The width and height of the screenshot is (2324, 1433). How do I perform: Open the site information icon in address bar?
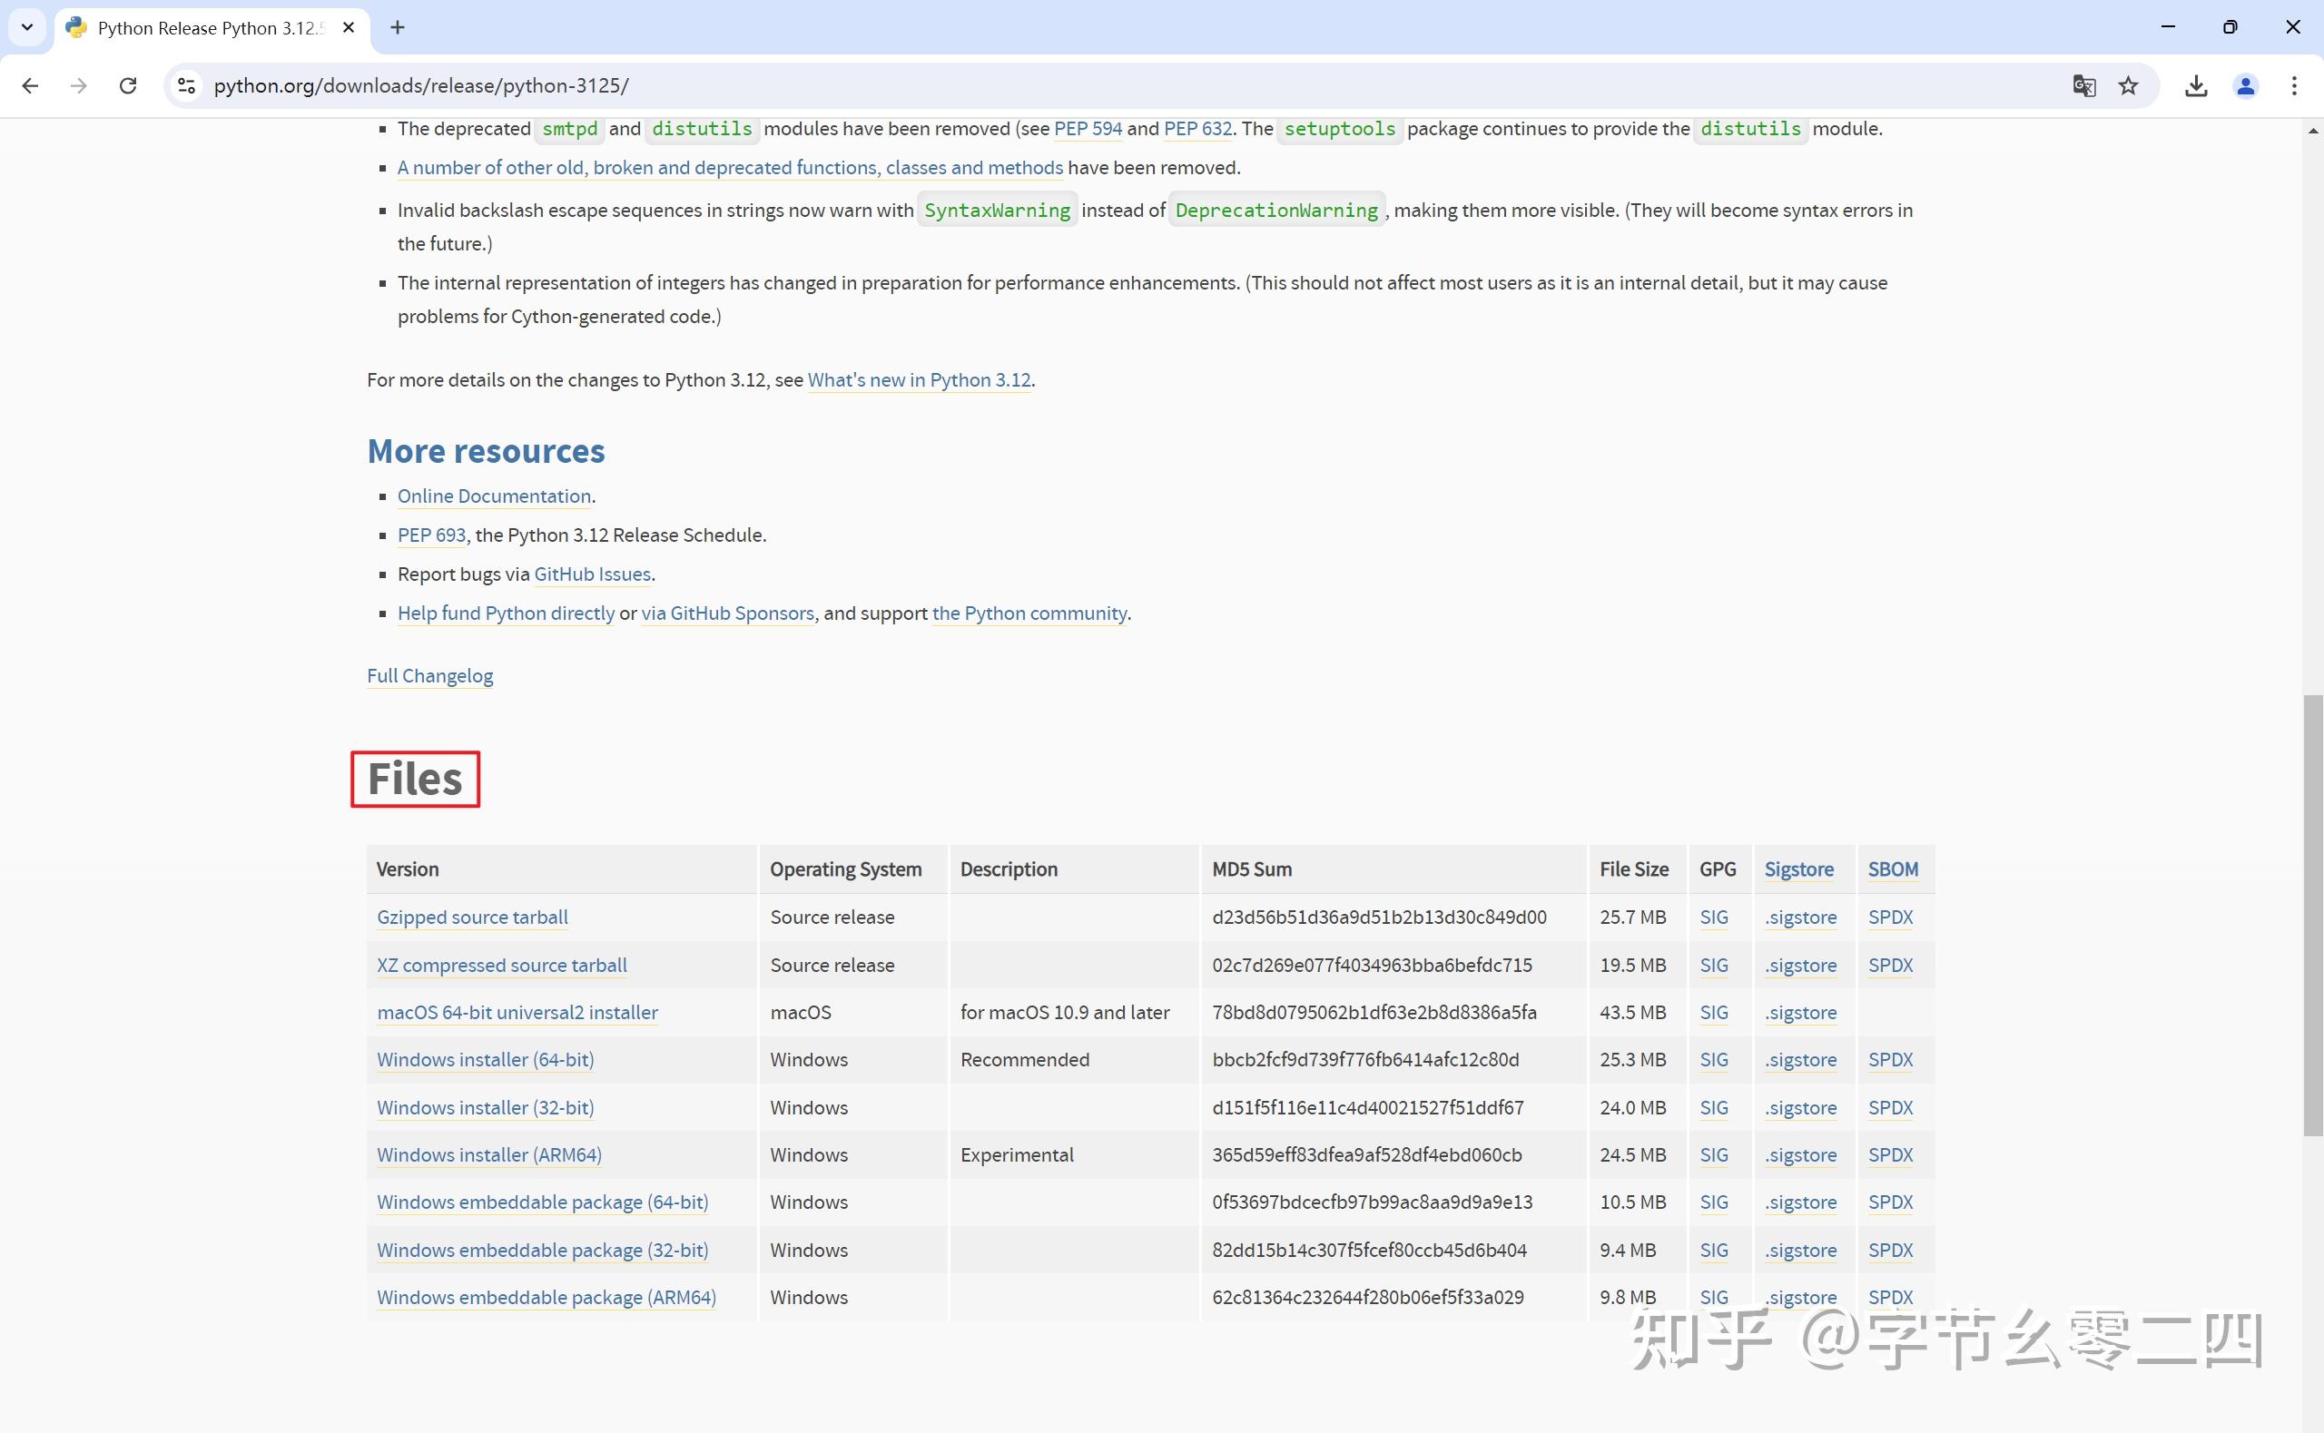187,85
